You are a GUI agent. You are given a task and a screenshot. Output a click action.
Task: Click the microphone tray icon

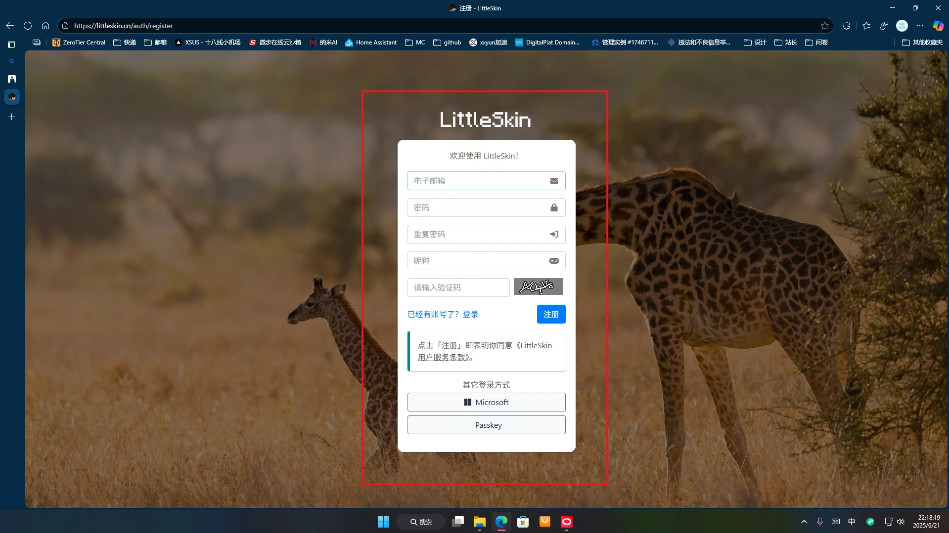(820, 522)
